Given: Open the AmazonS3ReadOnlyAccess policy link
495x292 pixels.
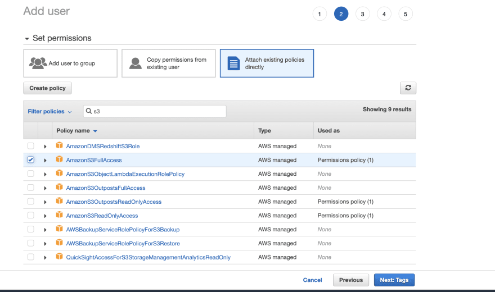Looking at the screenshot, I should (102, 216).
